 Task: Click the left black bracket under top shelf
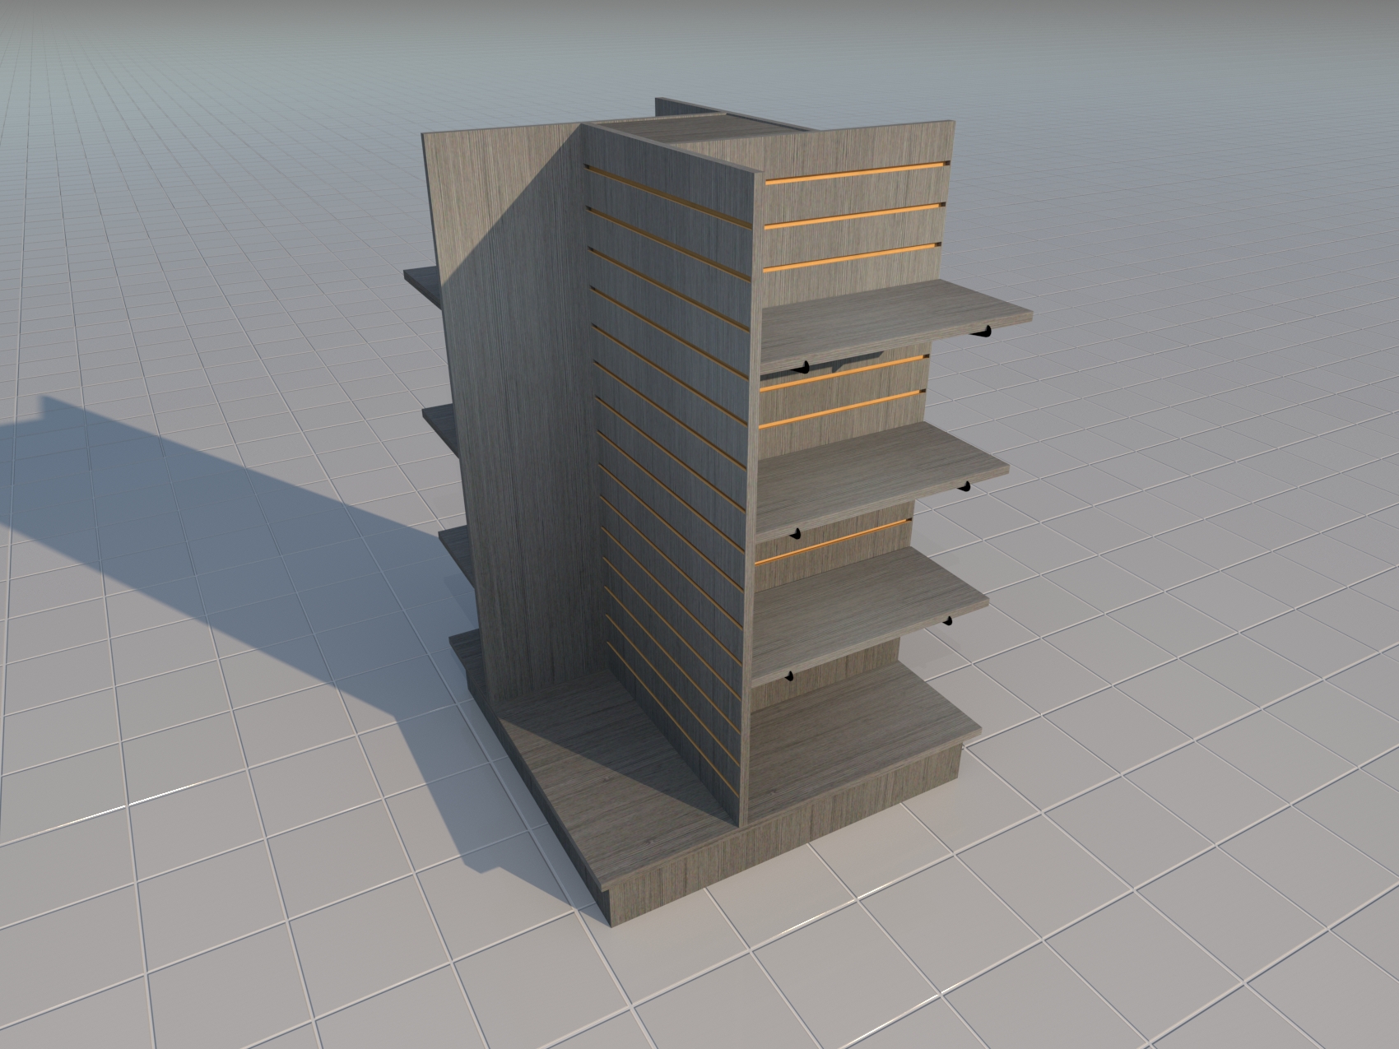click(806, 367)
